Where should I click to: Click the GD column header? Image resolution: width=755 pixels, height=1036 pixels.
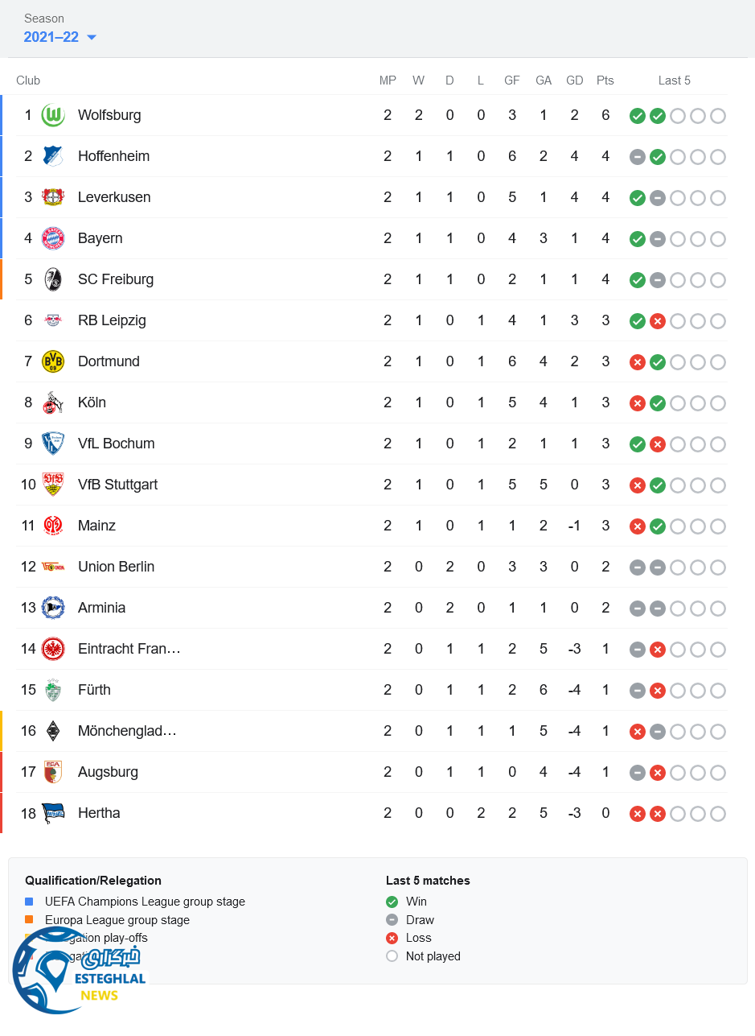(x=574, y=80)
